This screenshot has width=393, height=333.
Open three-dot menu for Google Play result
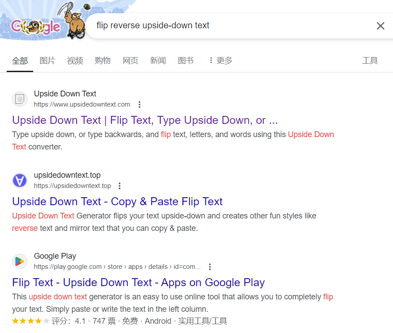(210, 267)
